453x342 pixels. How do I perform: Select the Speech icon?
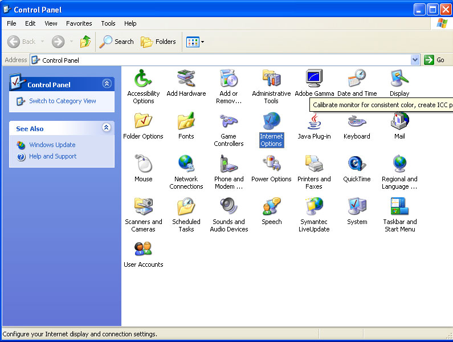point(271,211)
